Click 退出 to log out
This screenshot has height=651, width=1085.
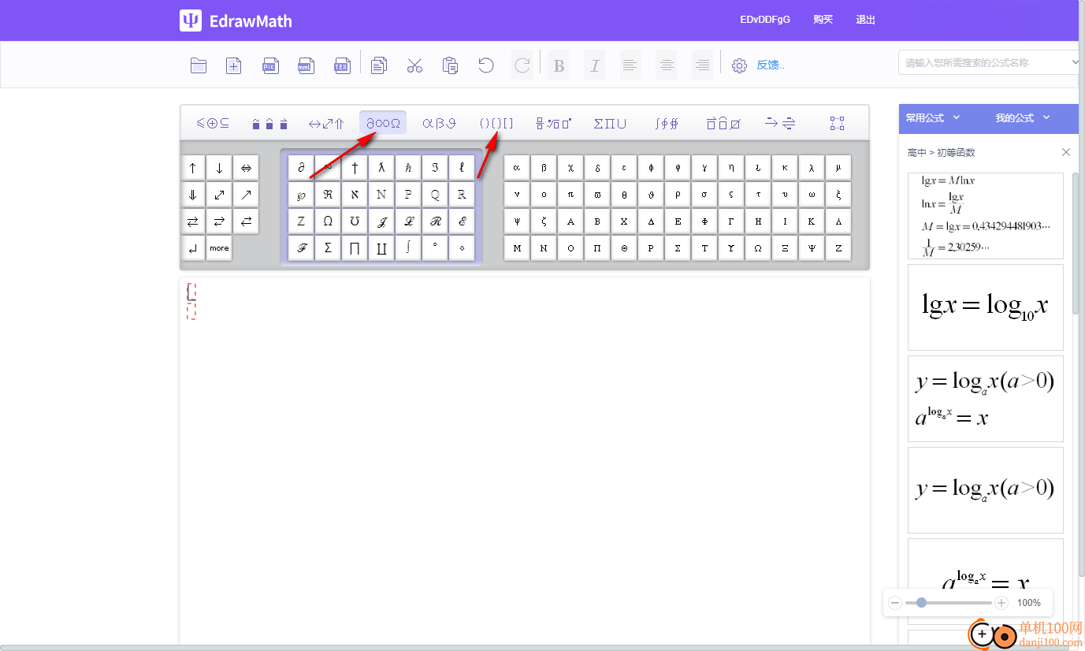(865, 20)
